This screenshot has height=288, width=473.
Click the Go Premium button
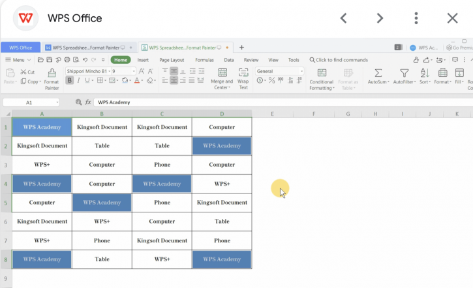click(x=459, y=48)
